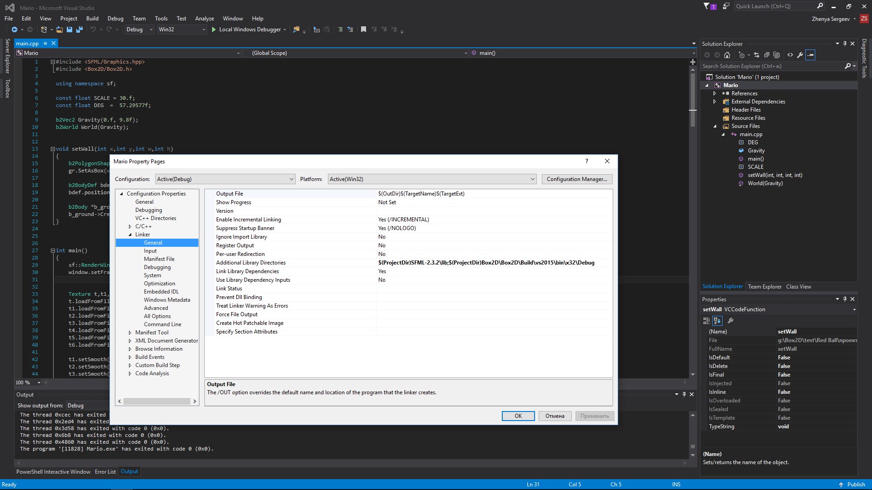
Task: Click the Quick Launch search magnifier
Action: pos(820,6)
